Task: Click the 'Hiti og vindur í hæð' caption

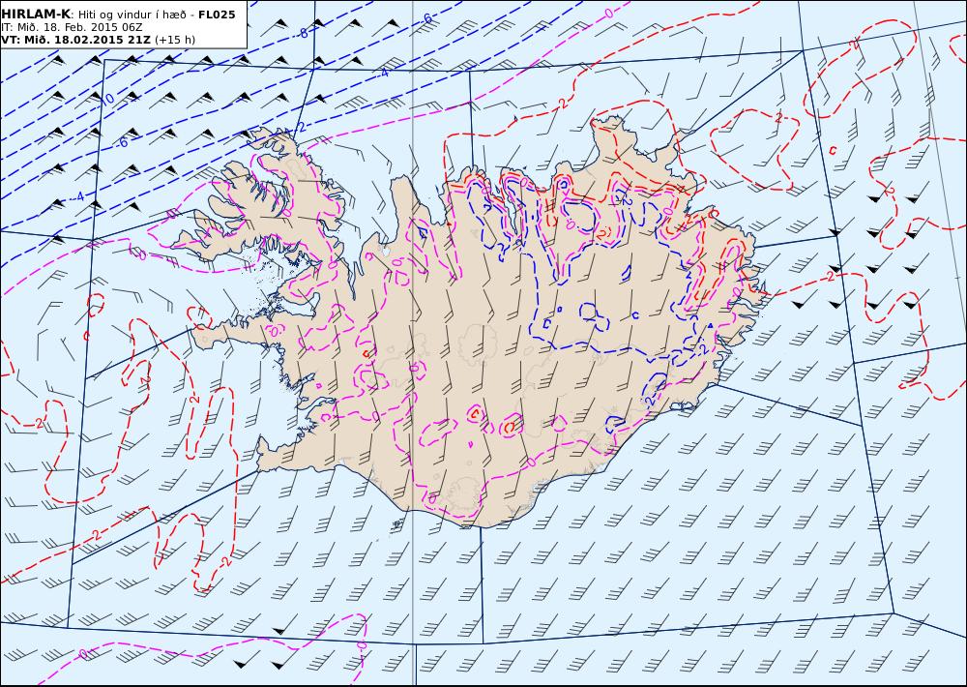Action: 131,15
